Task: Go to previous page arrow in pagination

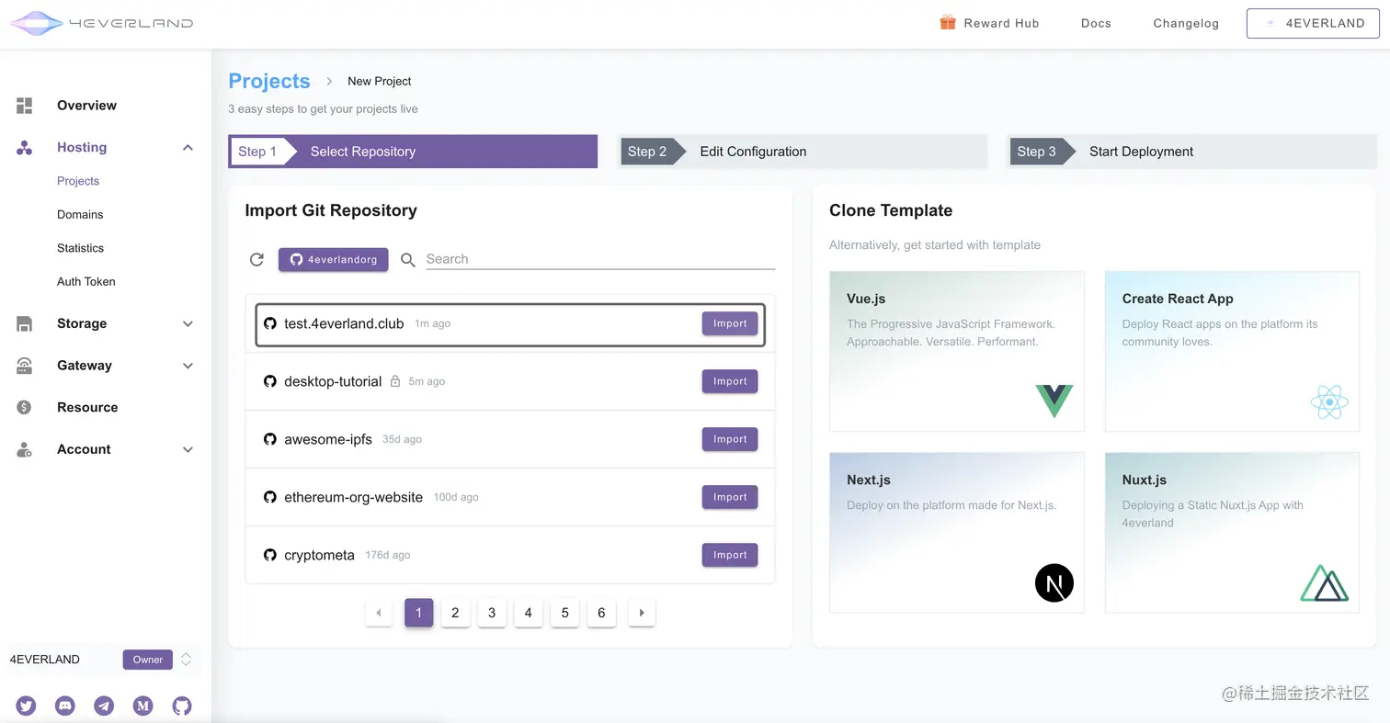Action: click(379, 613)
